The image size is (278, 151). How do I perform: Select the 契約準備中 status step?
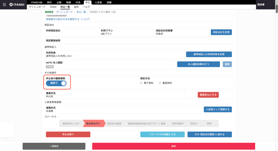(x=178, y=124)
